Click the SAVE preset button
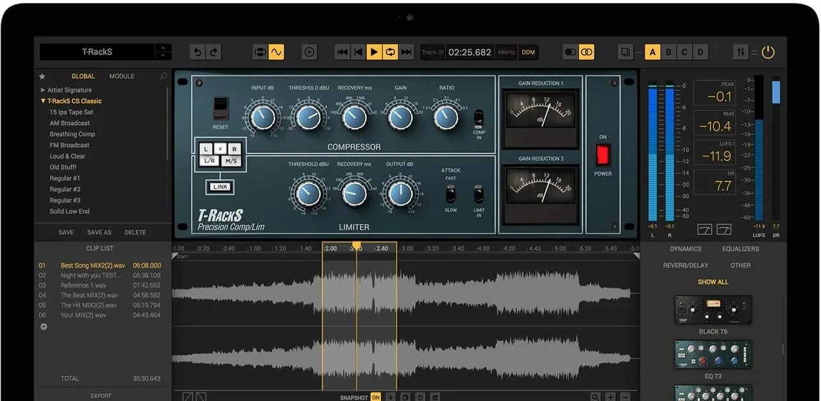 pos(66,232)
